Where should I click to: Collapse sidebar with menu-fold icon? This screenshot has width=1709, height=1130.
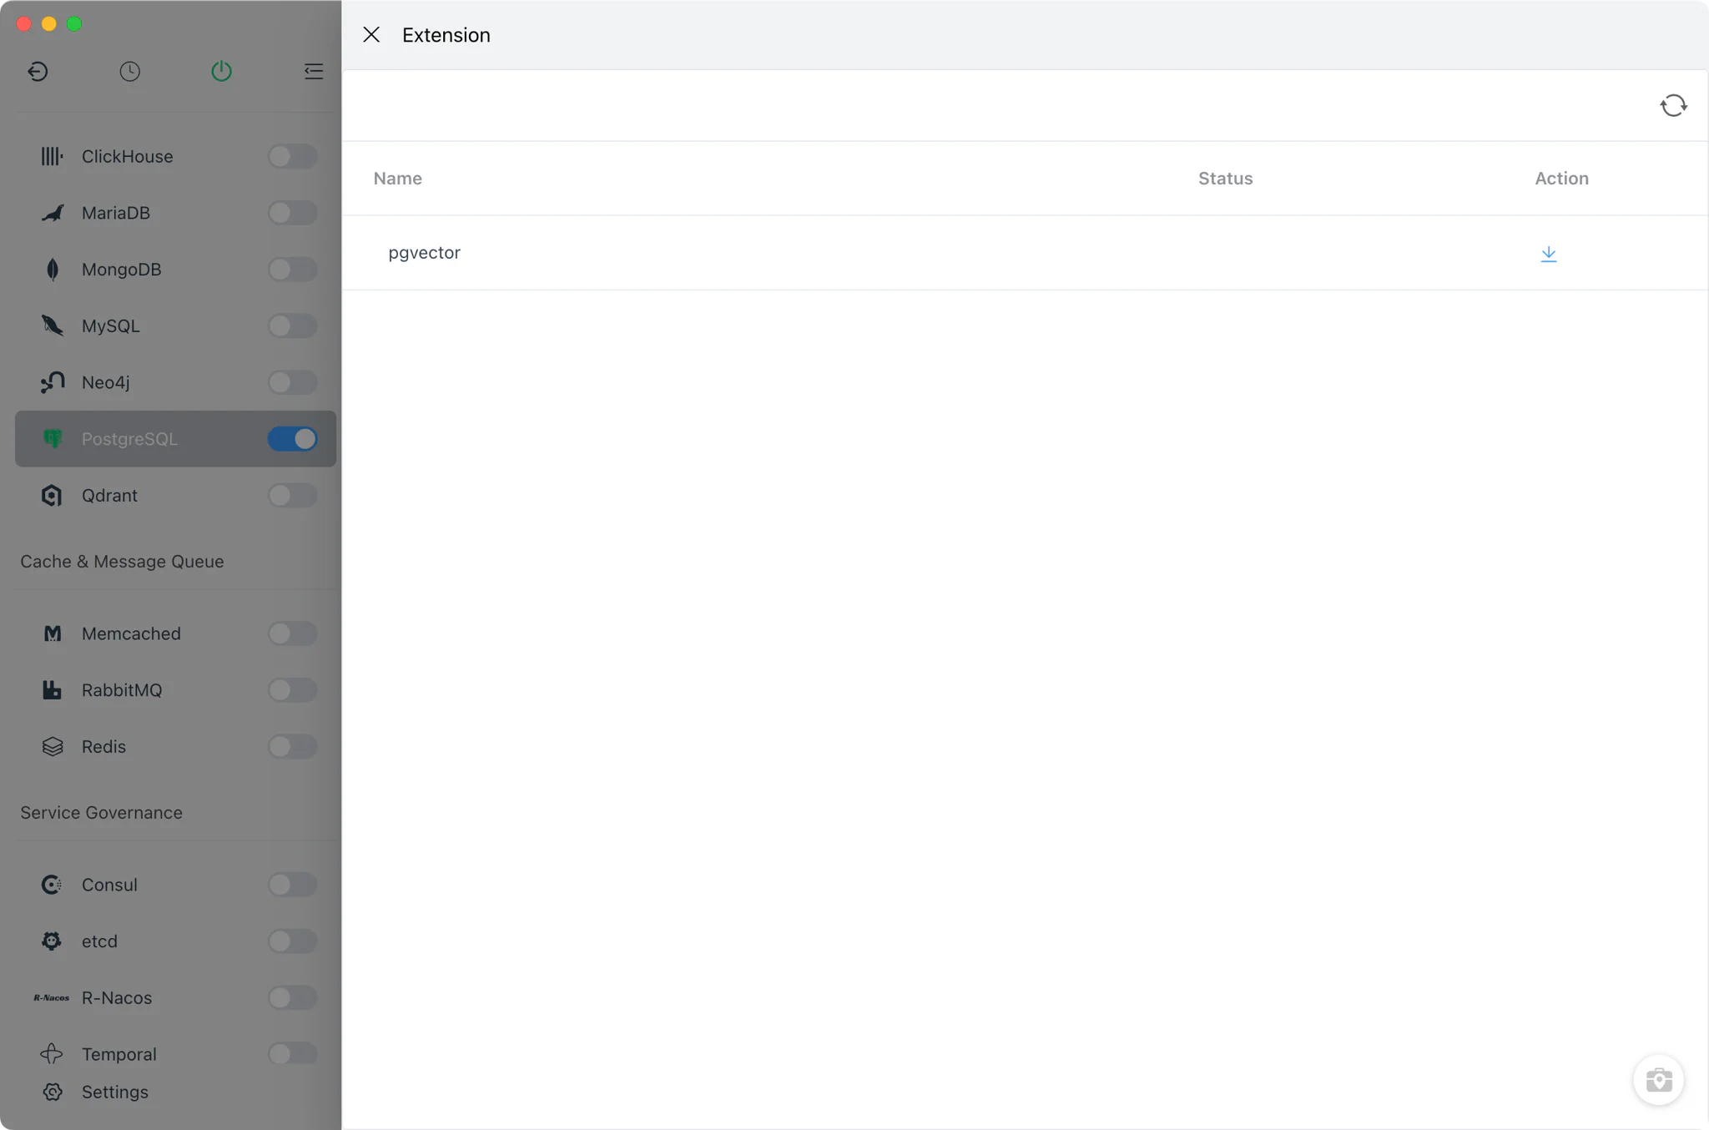pyautogui.click(x=313, y=71)
